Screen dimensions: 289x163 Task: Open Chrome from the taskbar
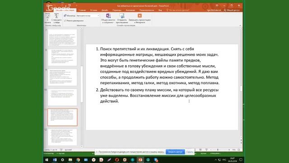(x=78, y=160)
